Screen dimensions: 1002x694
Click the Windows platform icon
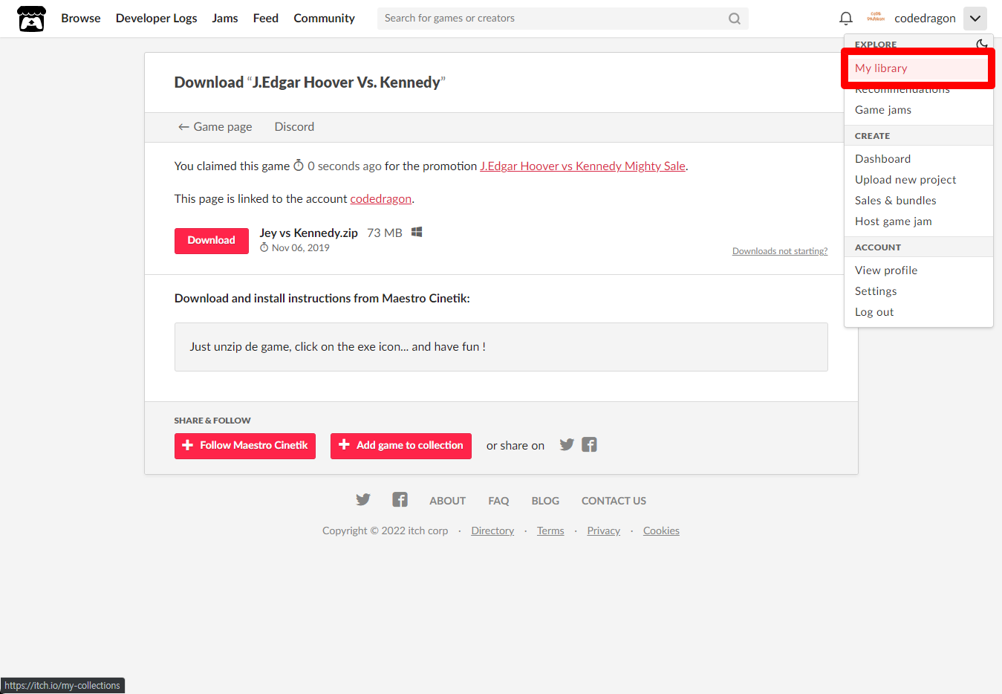417,233
